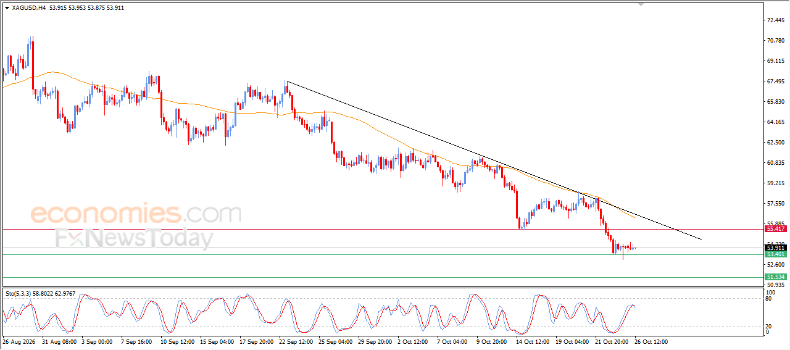This screenshot has height=350, width=790.
Task: Click the 9 Oct 20:00 time label
Action: coord(492,341)
